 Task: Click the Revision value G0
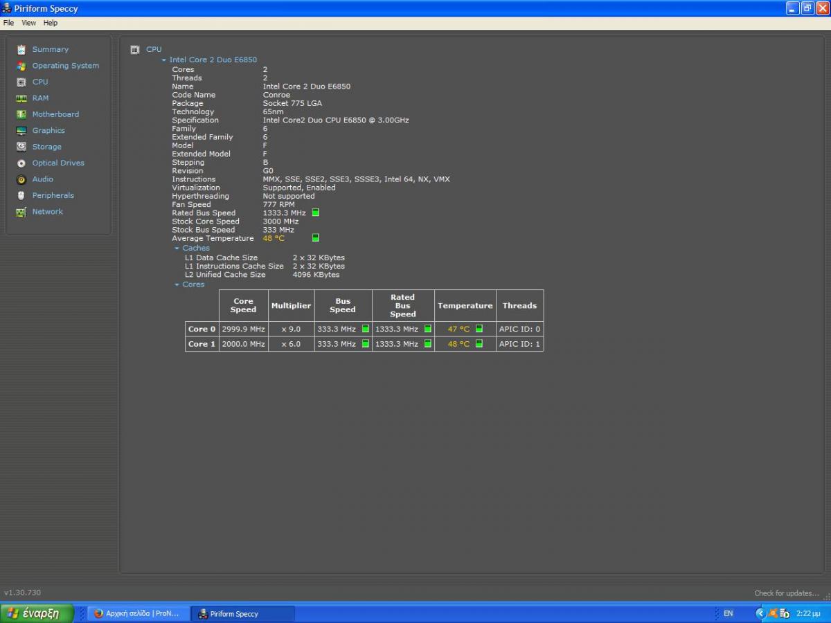[268, 171]
